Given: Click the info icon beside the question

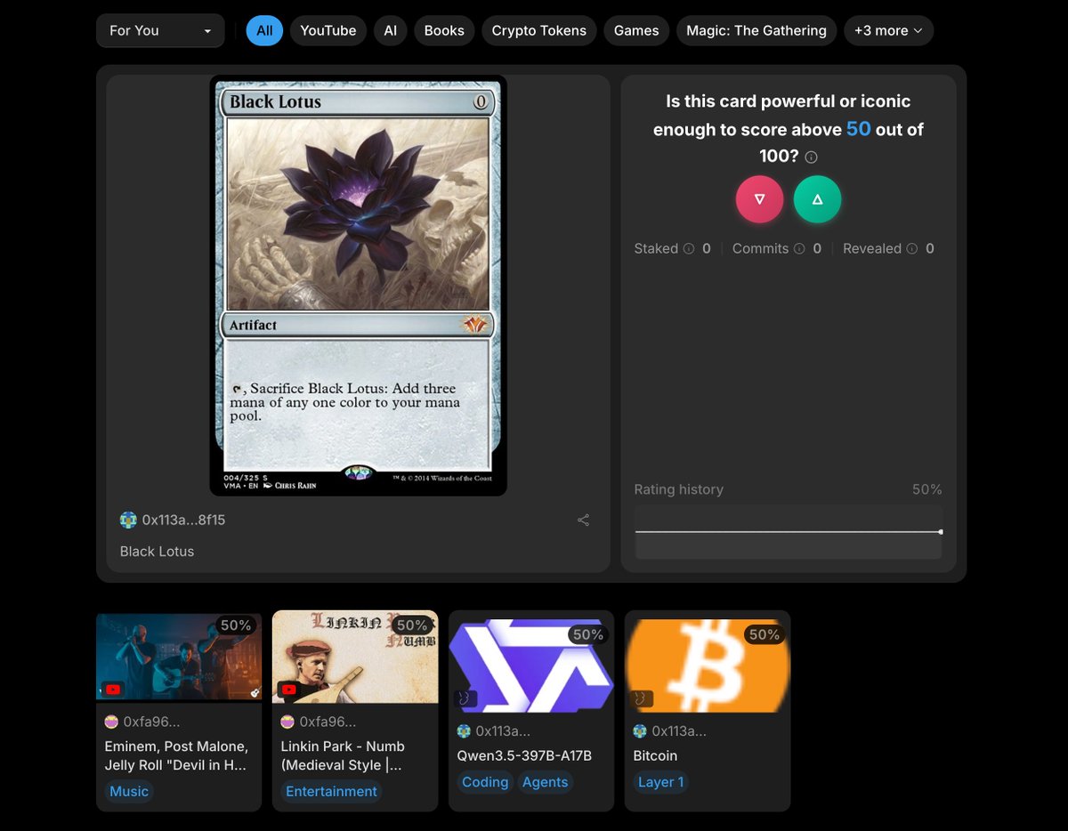Looking at the screenshot, I should tap(811, 157).
